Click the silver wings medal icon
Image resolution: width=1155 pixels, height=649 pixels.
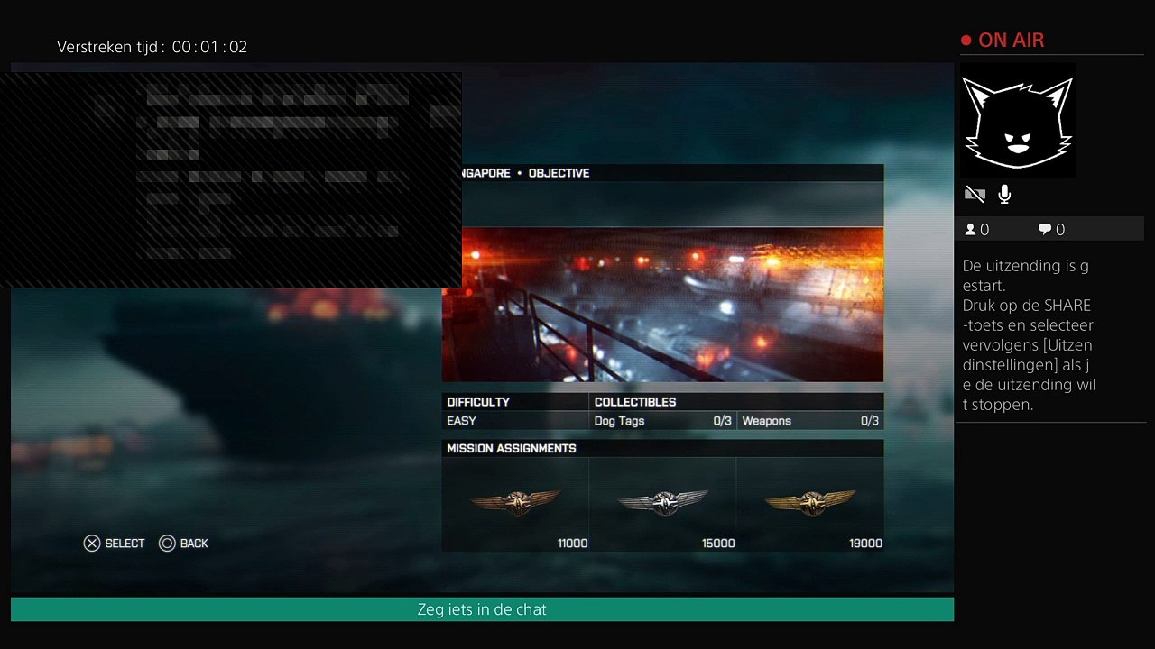pyautogui.click(x=663, y=502)
